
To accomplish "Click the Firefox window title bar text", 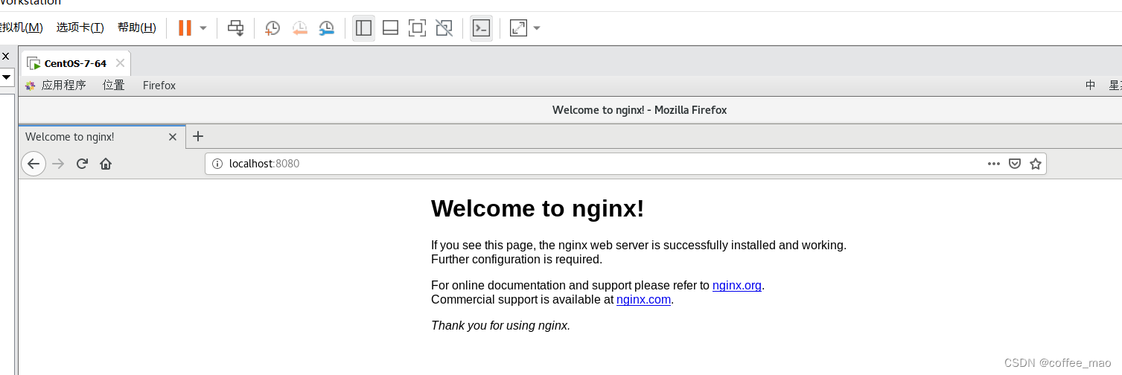I will coord(640,110).
